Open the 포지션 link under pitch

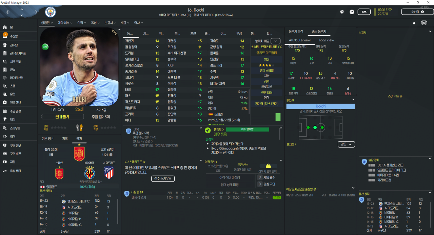coord(291,144)
